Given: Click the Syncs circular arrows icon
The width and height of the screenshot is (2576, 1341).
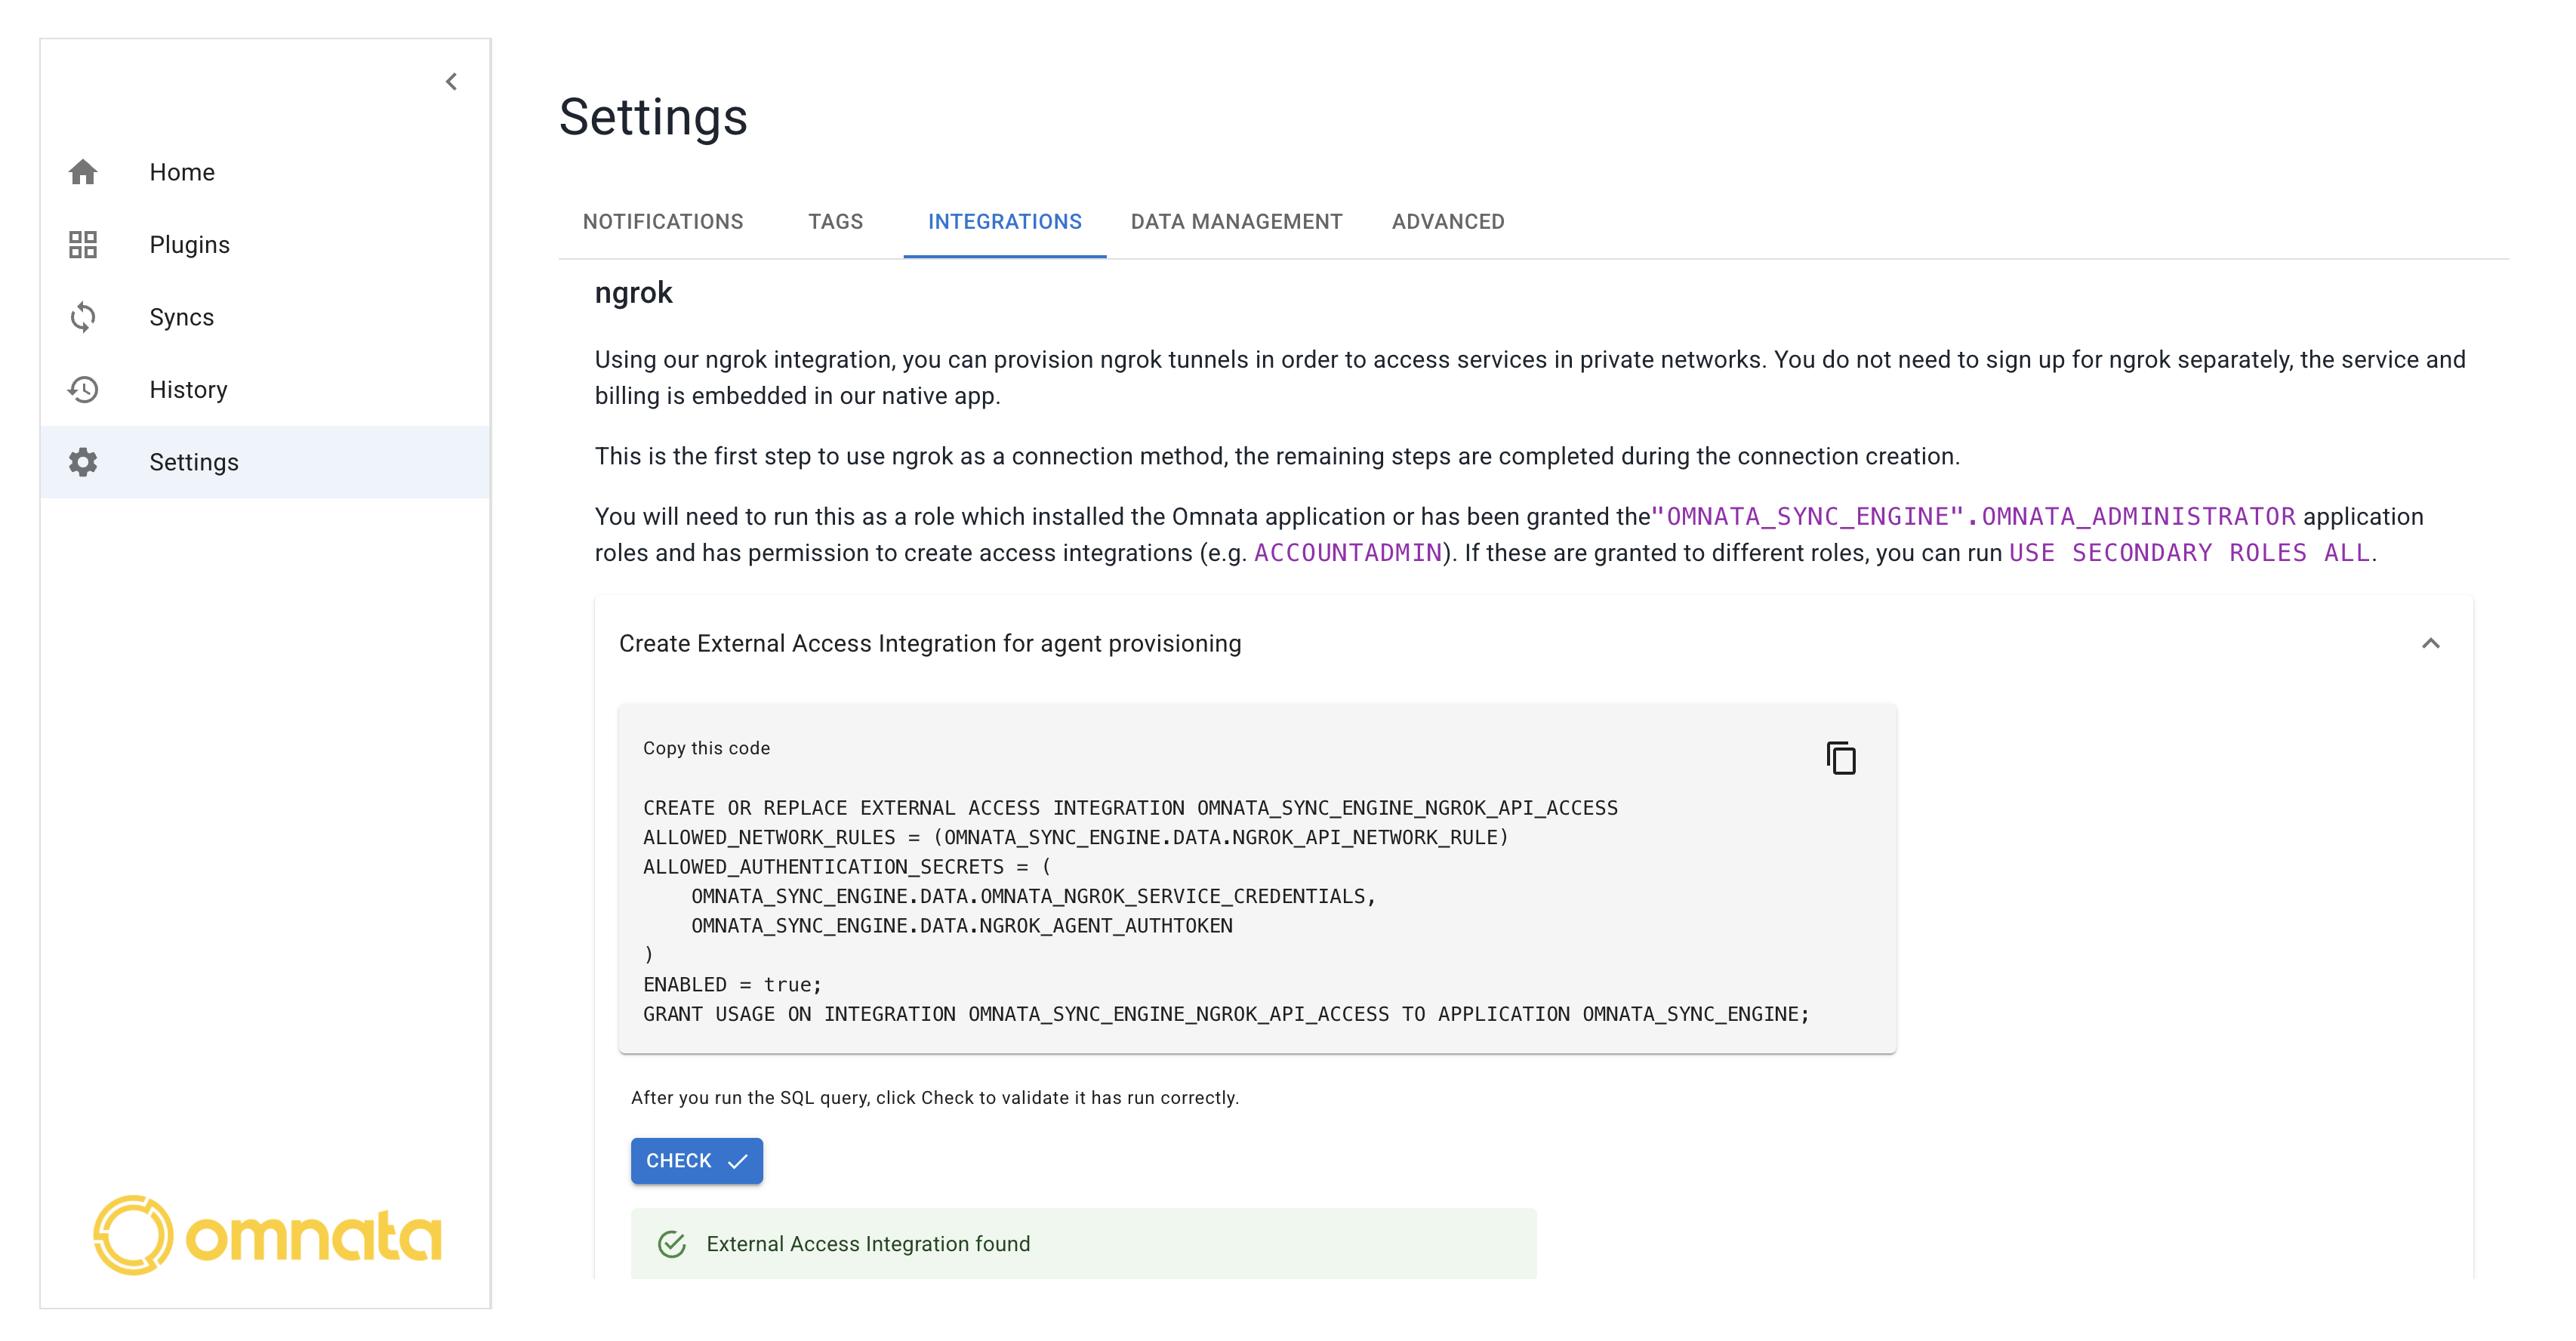Looking at the screenshot, I should point(83,317).
